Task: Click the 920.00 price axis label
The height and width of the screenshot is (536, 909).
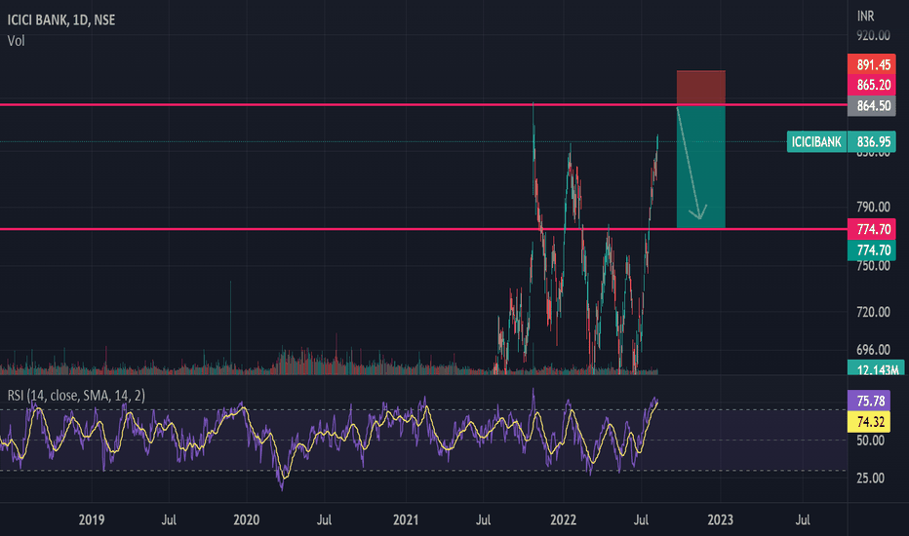Action: (x=873, y=35)
